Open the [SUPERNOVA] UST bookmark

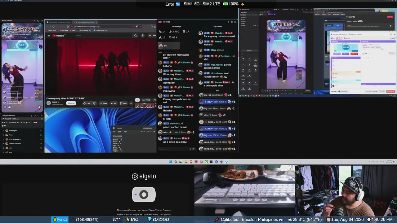tap(101, 30)
